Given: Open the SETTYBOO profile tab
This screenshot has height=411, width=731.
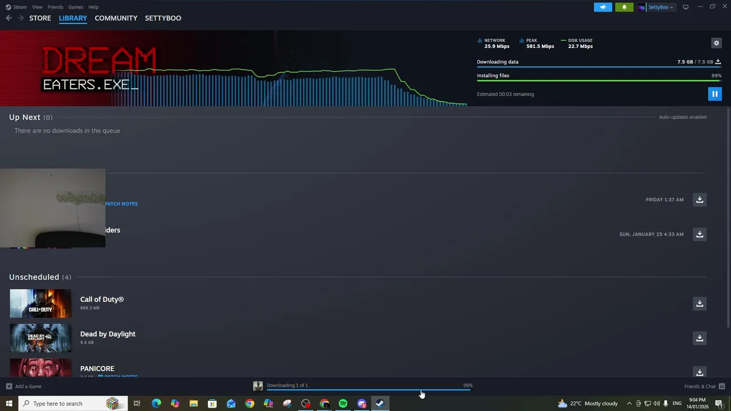Looking at the screenshot, I should click(x=163, y=18).
